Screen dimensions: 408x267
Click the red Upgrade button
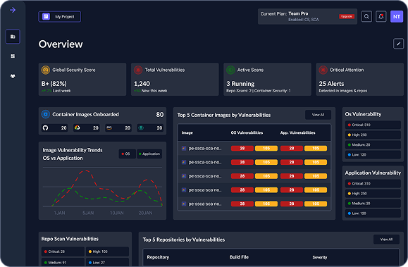pos(347,16)
